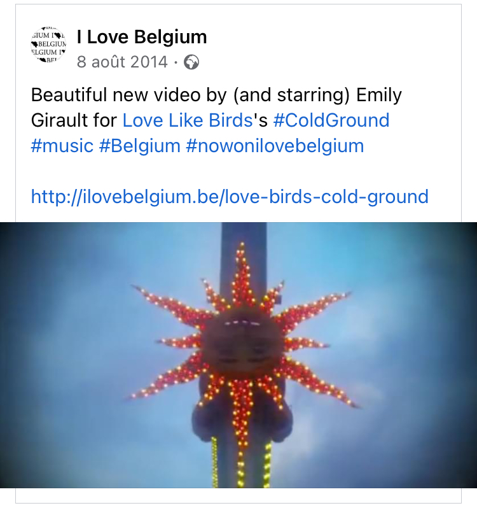Click the public globe audience icon

(191, 62)
